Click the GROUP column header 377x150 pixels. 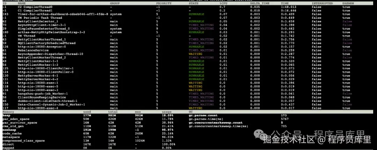(115, 3)
